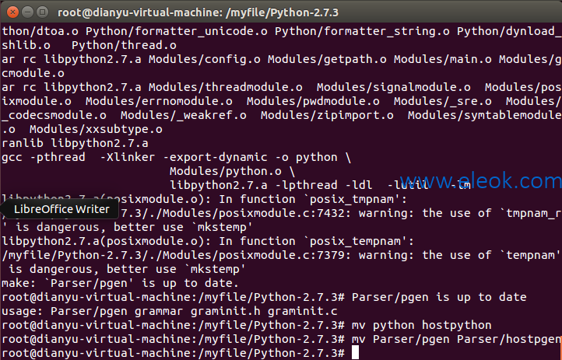The width and height of the screenshot is (562, 360).
Task: Click the text 'Modules/zipimport.o'
Action: click(x=327, y=115)
